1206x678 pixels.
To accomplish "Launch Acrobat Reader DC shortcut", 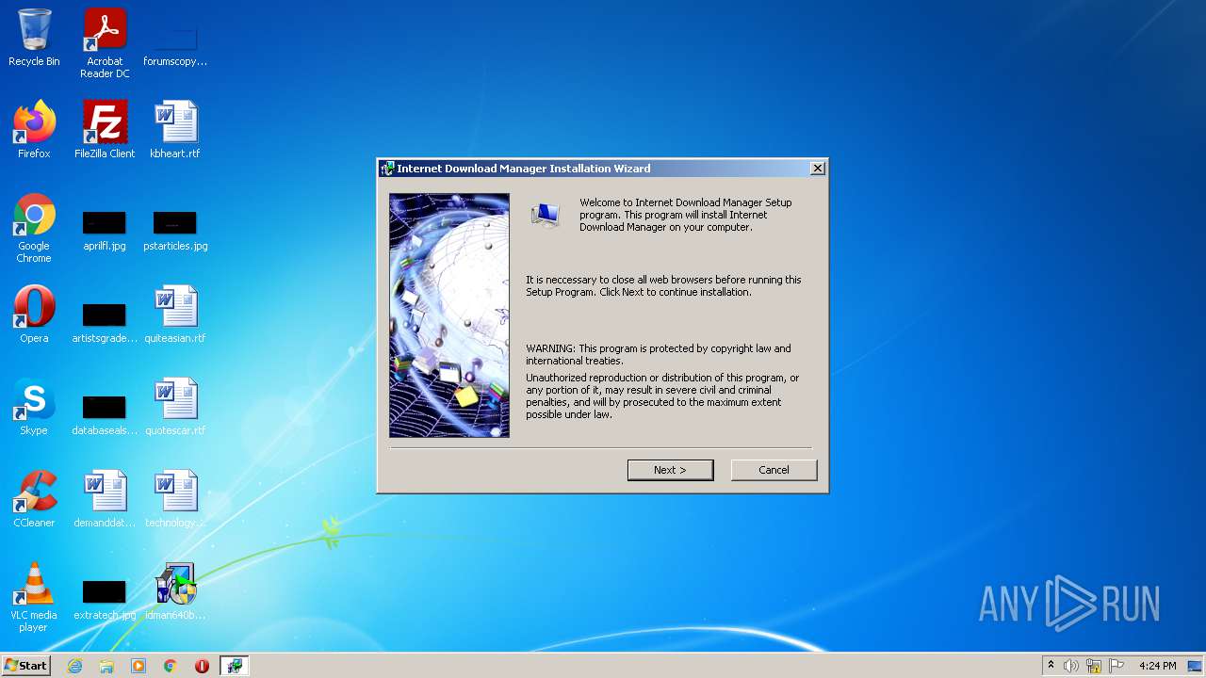I will [x=105, y=44].
